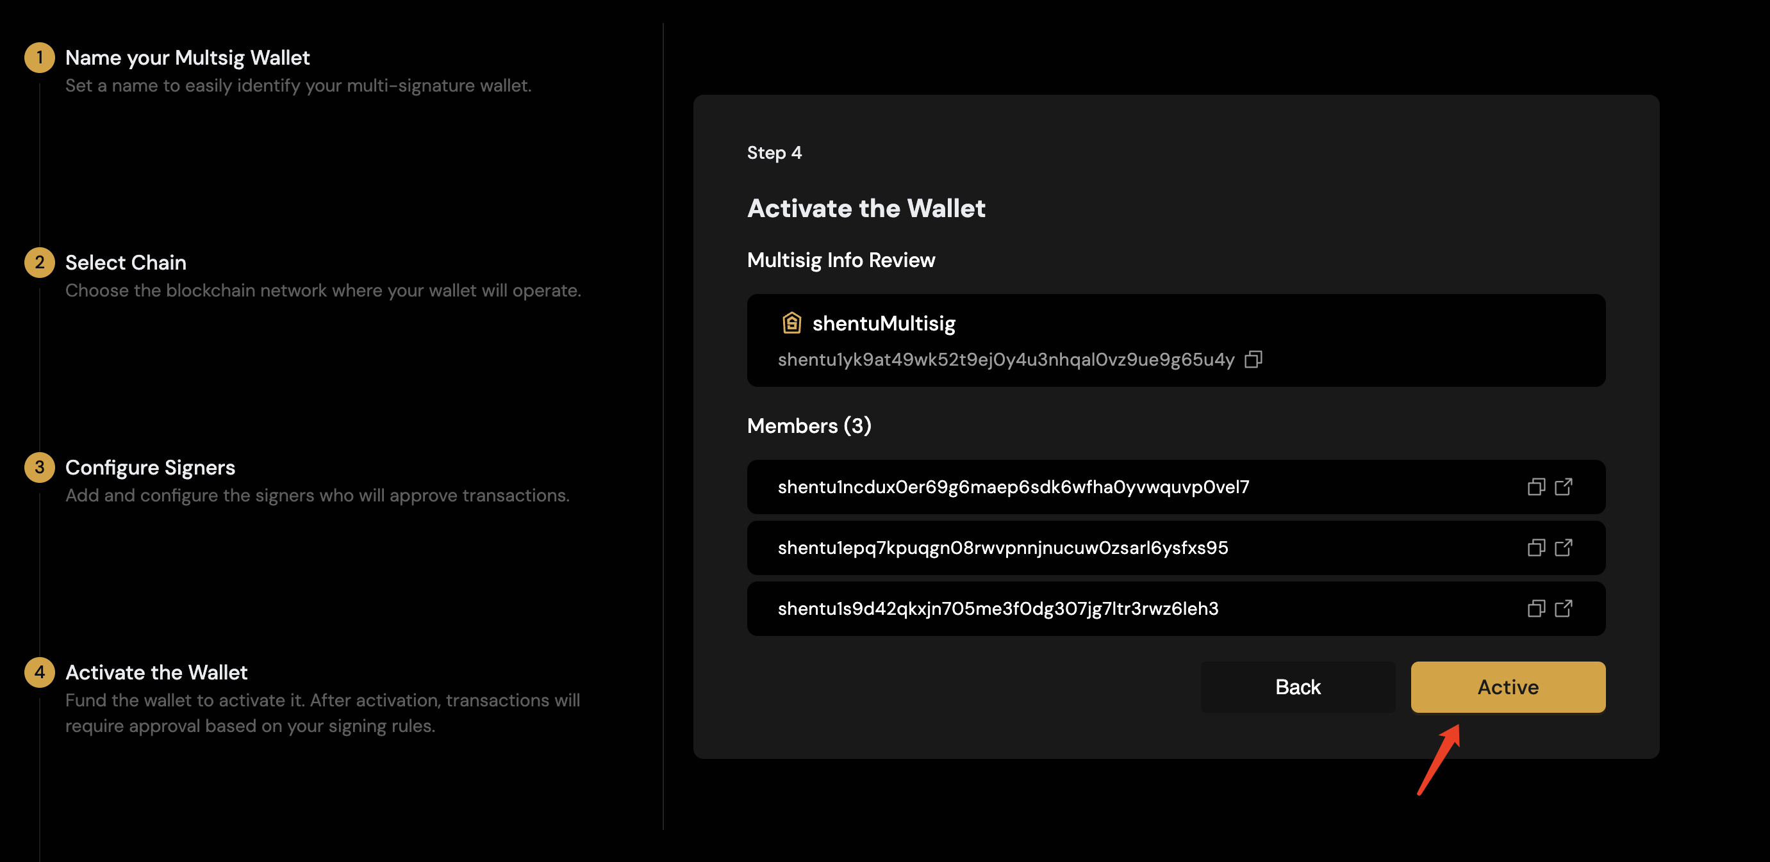Copy member address ending in 0vel7
Screen dimensions: 1770x862
(x=1536, y=487)
